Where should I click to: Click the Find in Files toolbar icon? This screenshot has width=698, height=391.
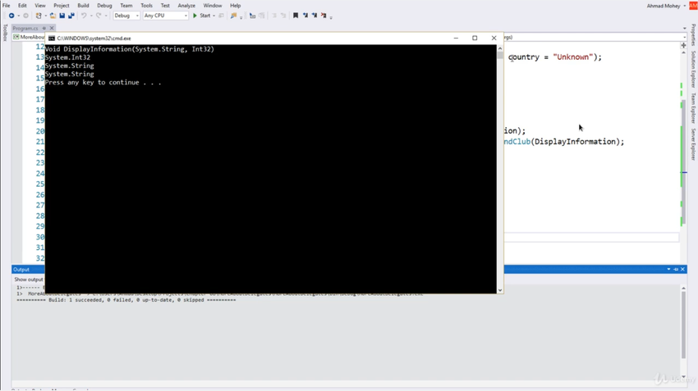pyautogui.click(x=233, y=16)
